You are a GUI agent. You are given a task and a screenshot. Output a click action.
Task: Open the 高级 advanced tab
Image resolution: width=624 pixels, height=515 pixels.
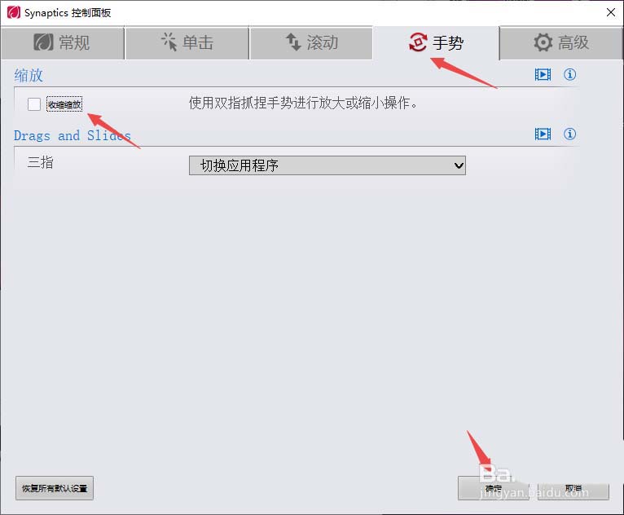tap(561, 43)
